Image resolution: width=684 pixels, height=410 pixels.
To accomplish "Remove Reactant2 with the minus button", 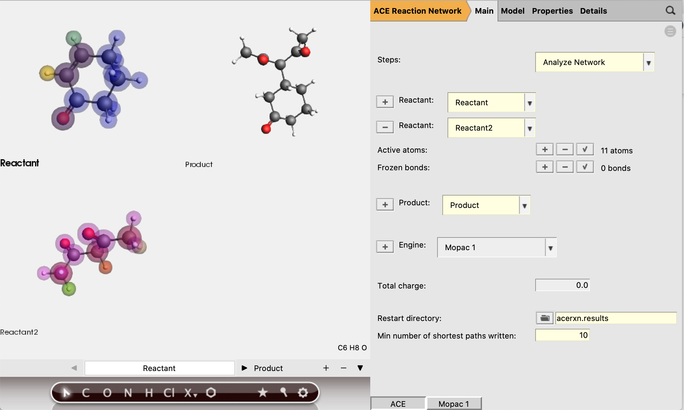I will [385, 127].
